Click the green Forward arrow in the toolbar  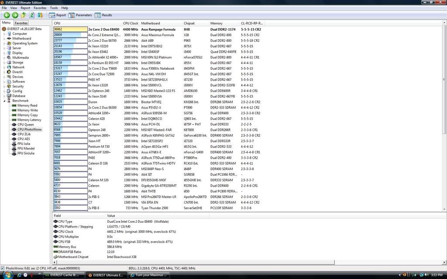pos(15,15)
